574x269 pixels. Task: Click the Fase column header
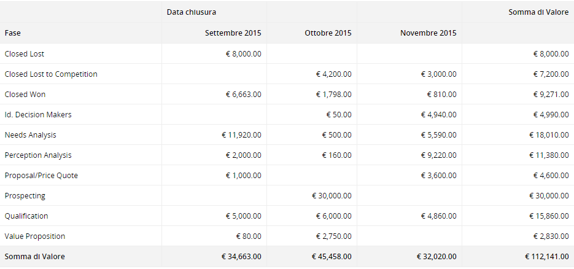click(x=12, y=33)
